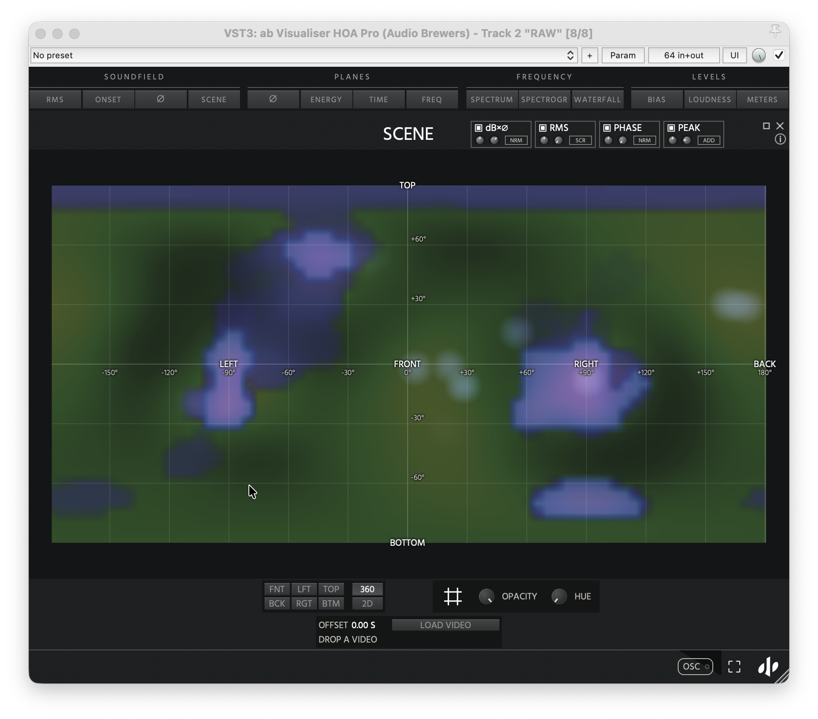Click the first knob in PEAK box
Image resolution: width=818 pixels, height=719 pixels.
click(673, 140)
